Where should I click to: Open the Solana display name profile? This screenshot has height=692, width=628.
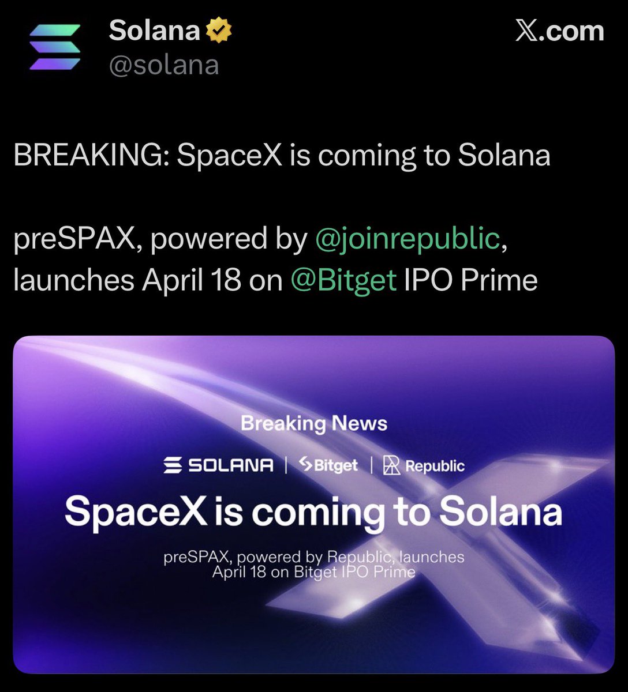tap(154, 31)
